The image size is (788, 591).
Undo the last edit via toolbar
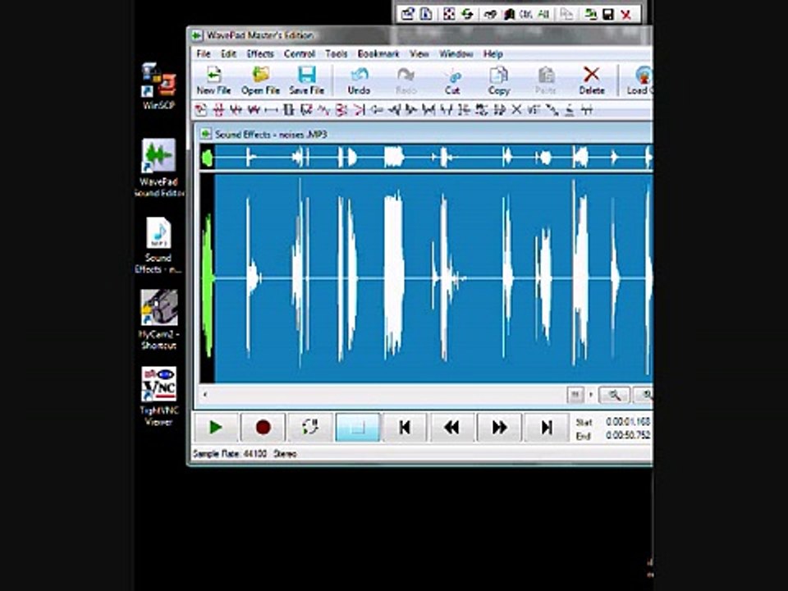(x=359, y=80)
